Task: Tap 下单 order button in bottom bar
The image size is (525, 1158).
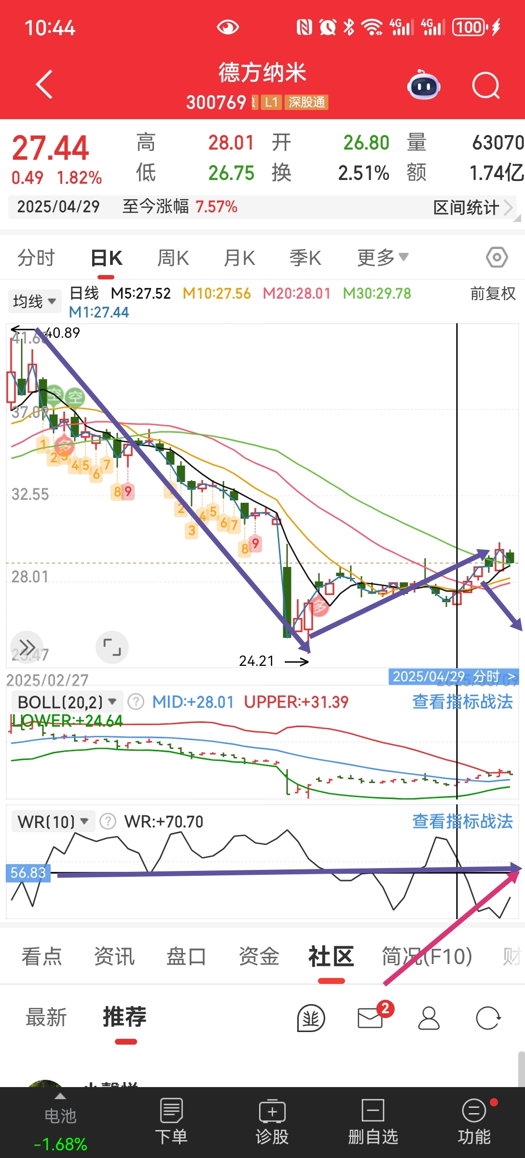Action: [171, 1121]
